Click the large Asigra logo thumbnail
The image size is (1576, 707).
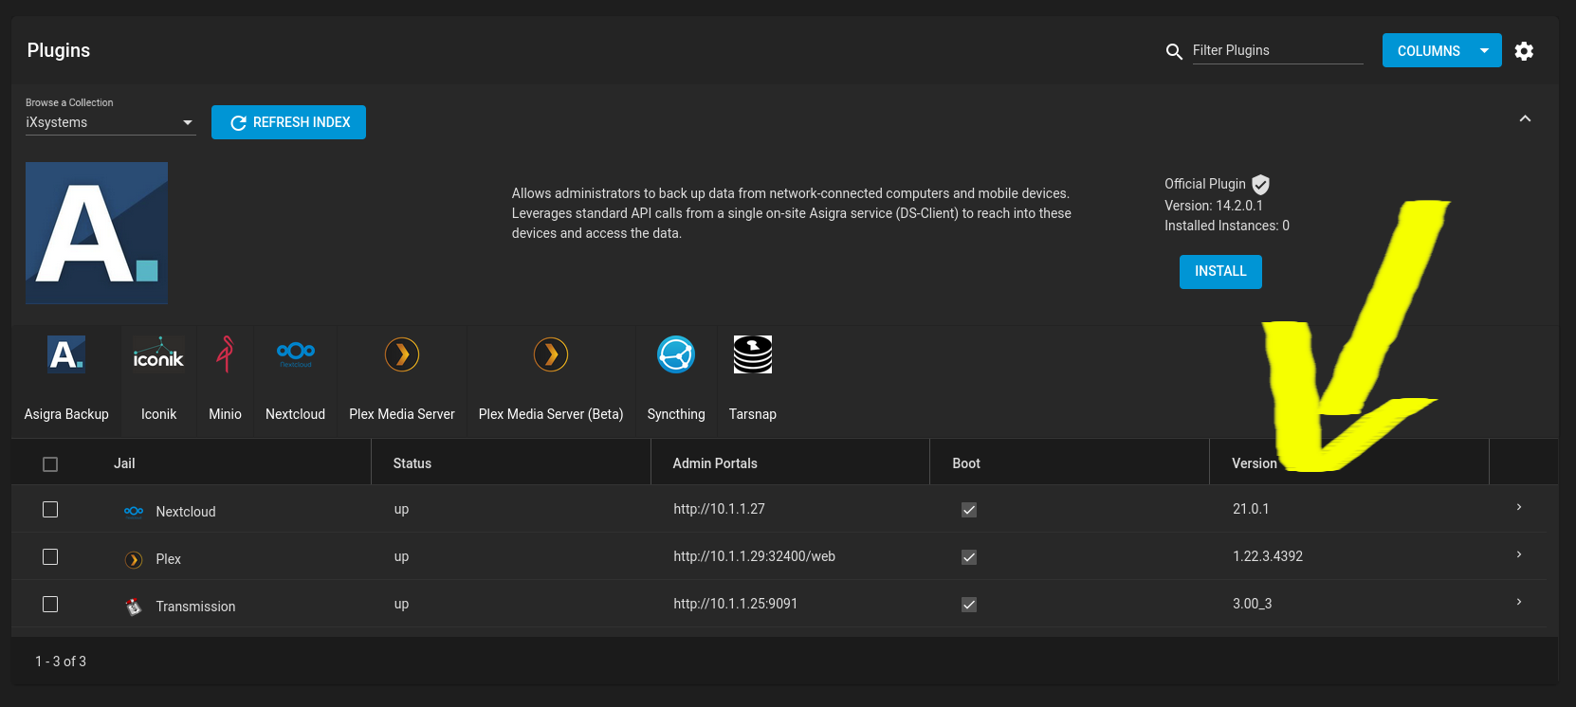tap(97, 233)
